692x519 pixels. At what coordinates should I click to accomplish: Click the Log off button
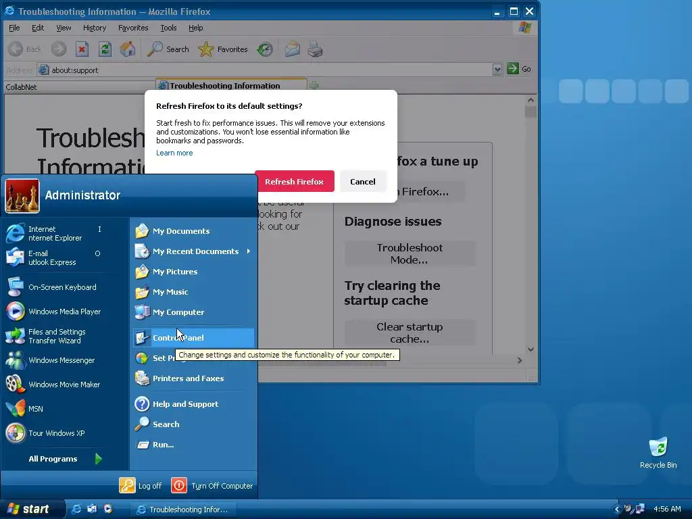pyautogui.click(x=141, y=485)
